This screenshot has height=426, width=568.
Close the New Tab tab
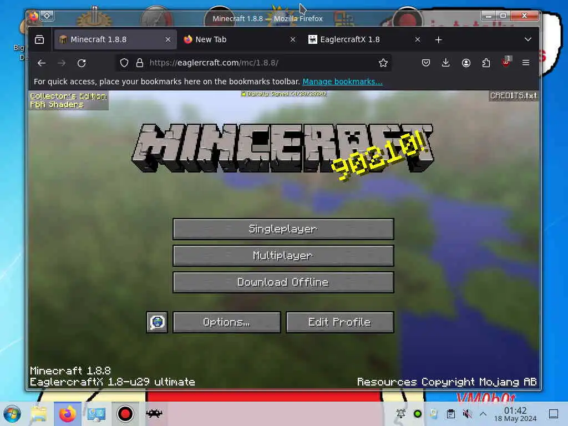tap(293, 39)
